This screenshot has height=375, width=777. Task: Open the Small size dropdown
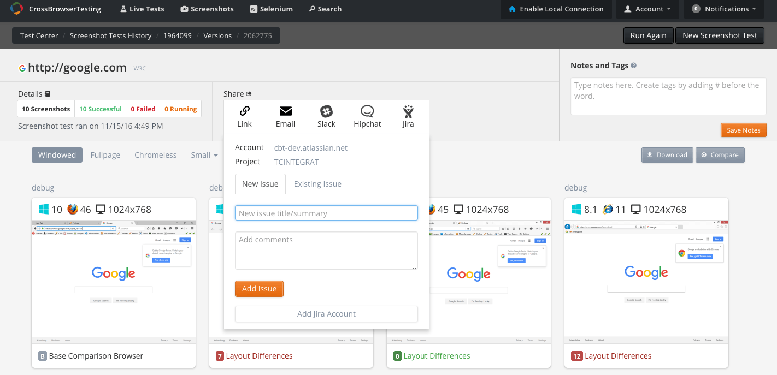pyautogui.click(x=204, y=155)
